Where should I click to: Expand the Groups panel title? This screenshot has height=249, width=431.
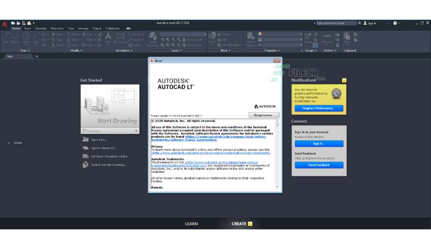tap(311, 50)
